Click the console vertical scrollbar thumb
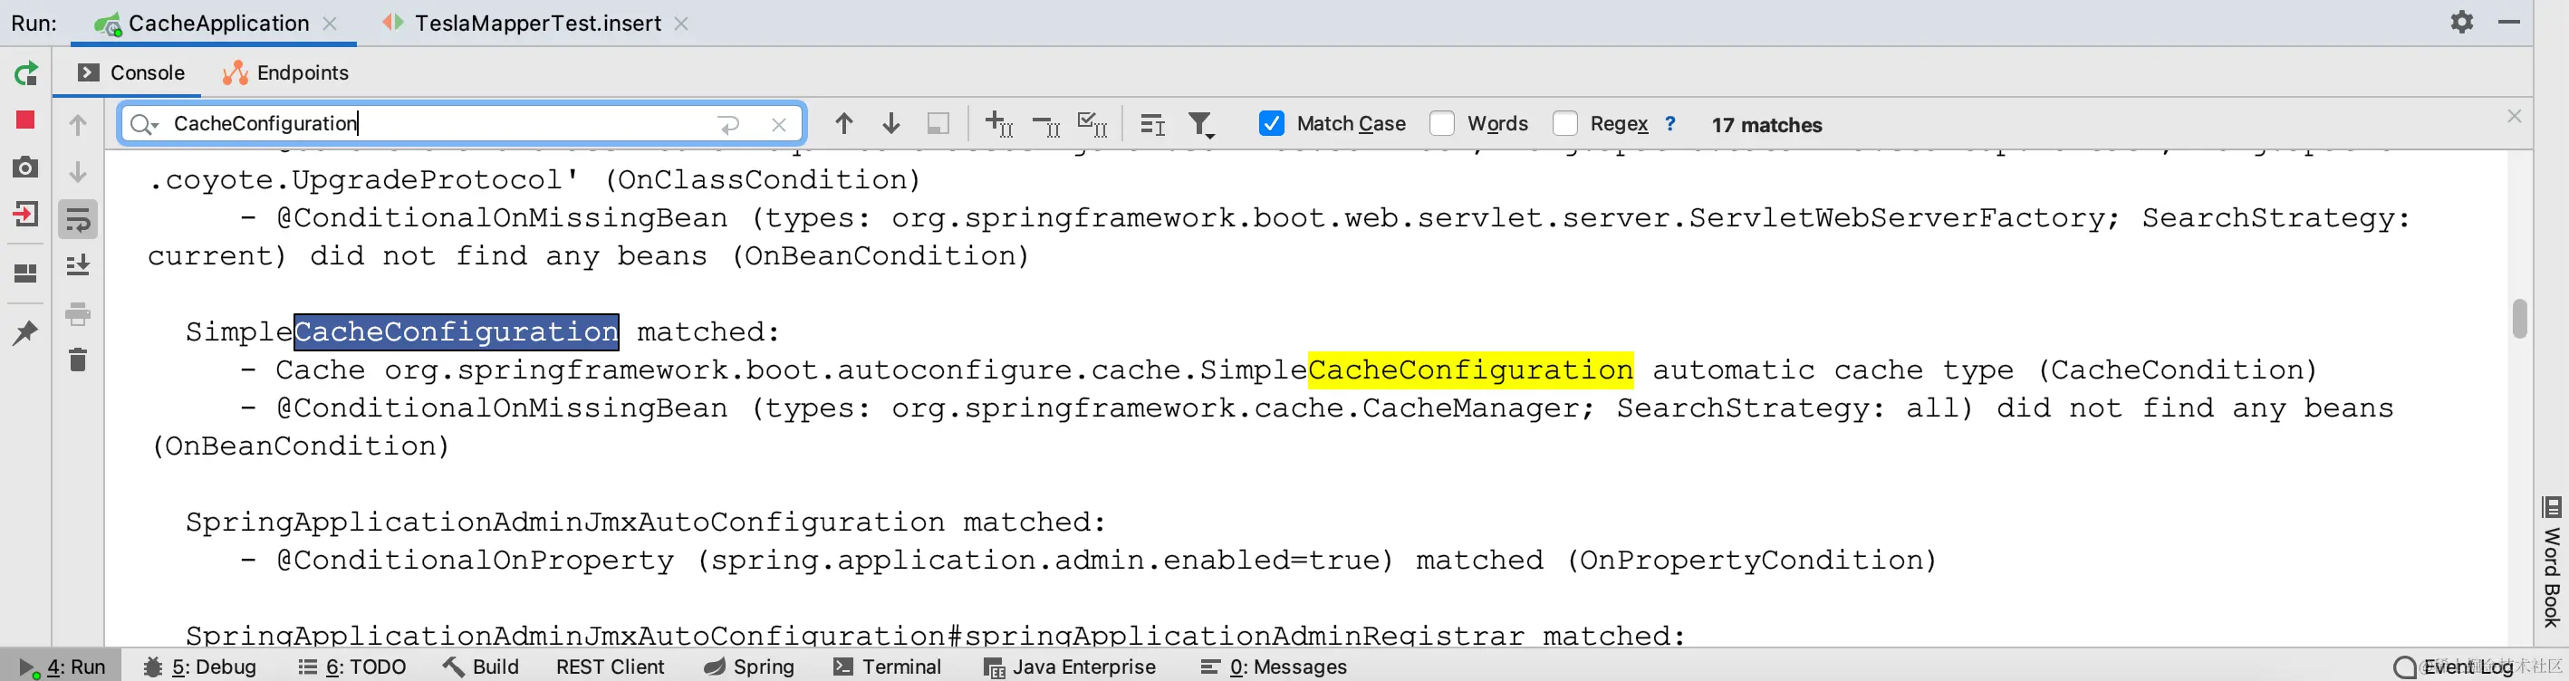This screenshot has width=2569, height=681. tap(2520, 319)
